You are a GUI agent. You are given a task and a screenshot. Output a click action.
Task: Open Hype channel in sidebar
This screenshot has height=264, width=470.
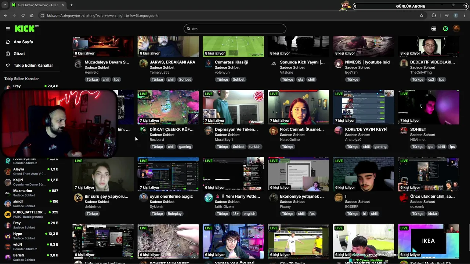[31, 236]
